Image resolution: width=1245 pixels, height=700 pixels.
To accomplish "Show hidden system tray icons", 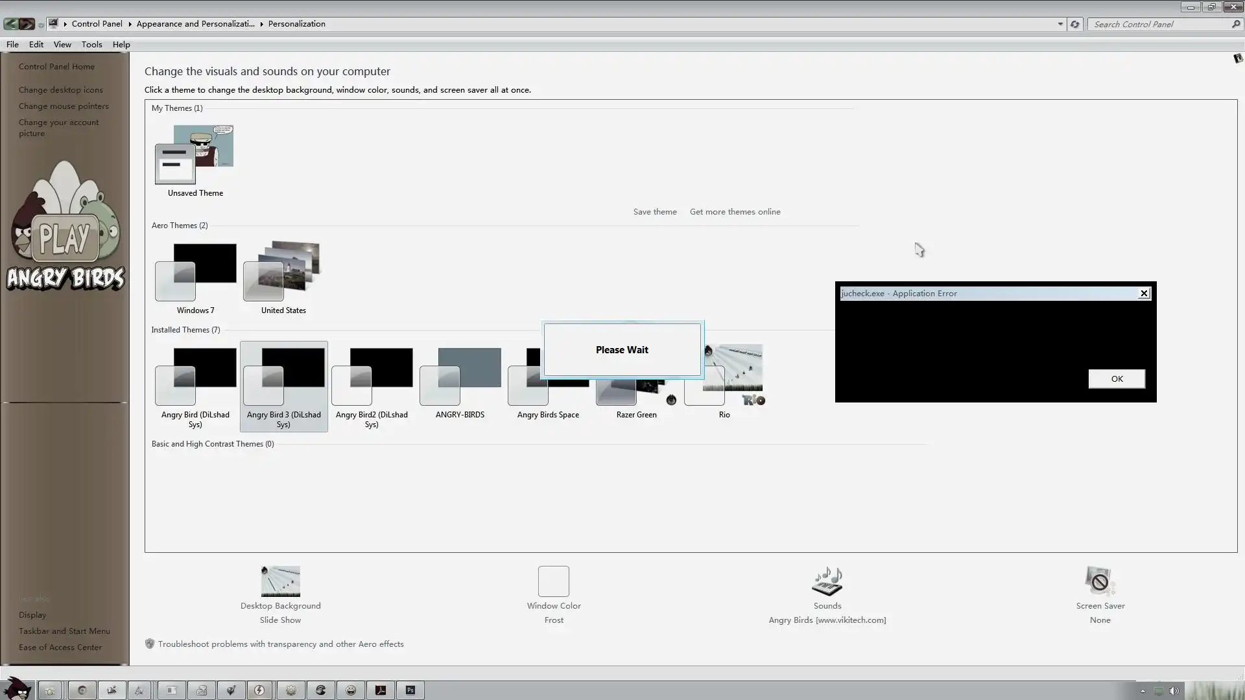I will tap(1143, 691).
